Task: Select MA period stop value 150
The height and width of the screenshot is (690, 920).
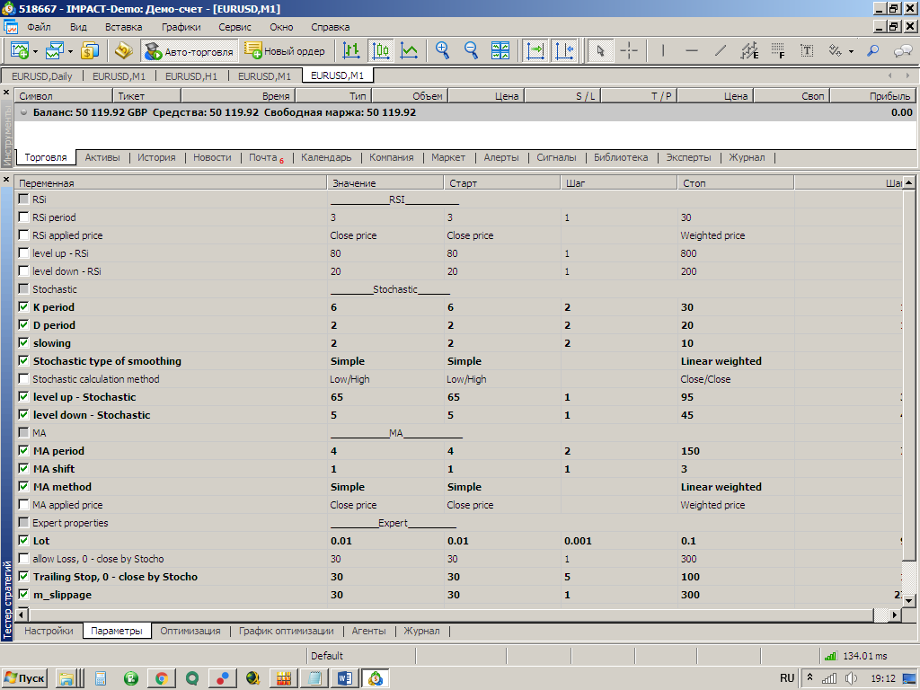Action: pos(736,451)
